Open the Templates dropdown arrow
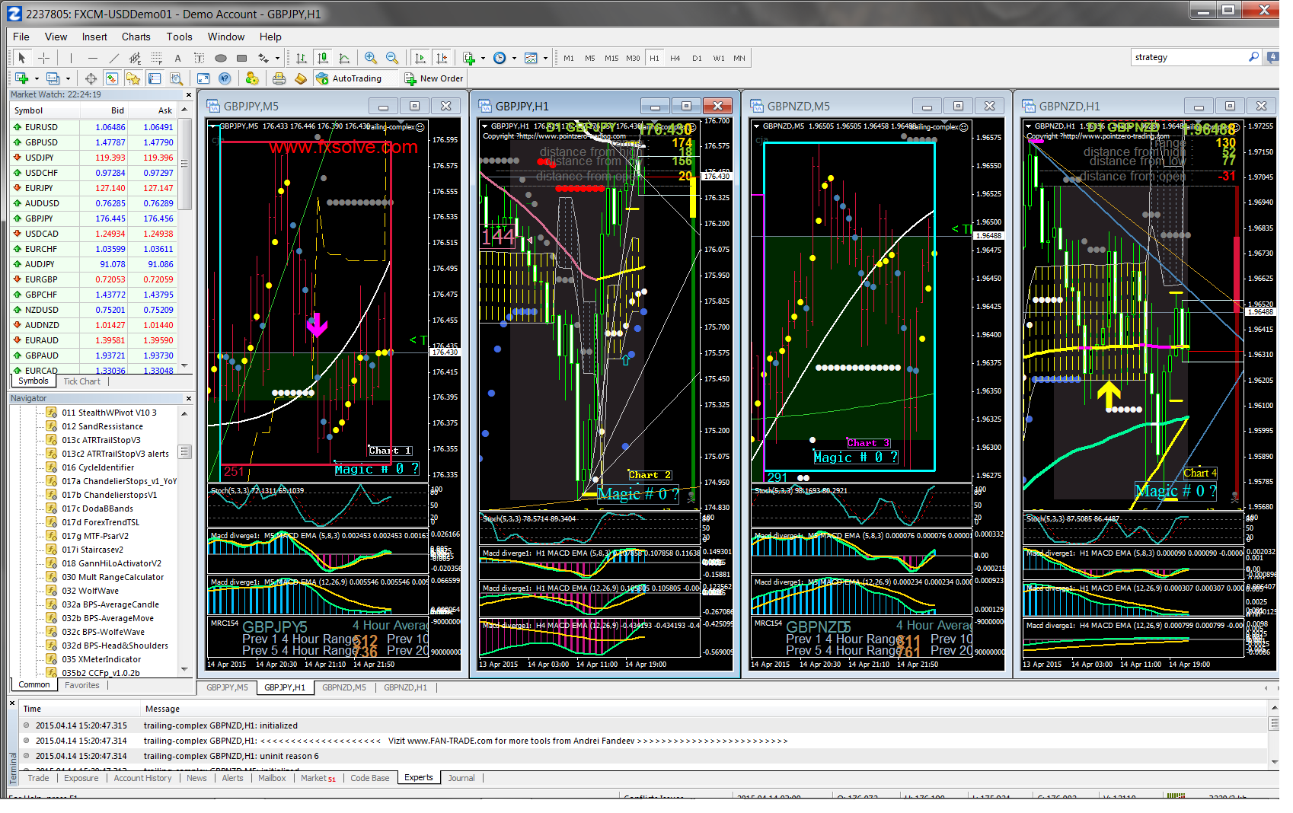This screenshot has height=813, width=1293. (546, 58)
